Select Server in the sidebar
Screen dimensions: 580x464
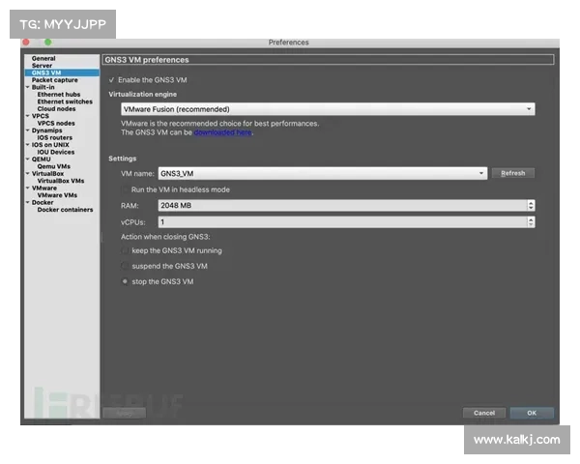click(x=42, y=66)
